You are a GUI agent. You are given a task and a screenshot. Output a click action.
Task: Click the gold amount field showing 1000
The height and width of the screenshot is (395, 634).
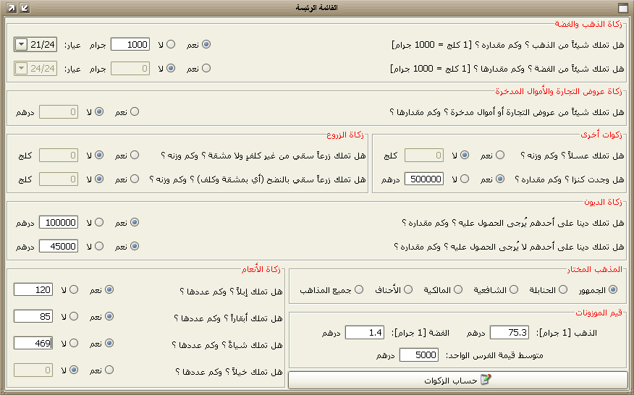point(130,44)
